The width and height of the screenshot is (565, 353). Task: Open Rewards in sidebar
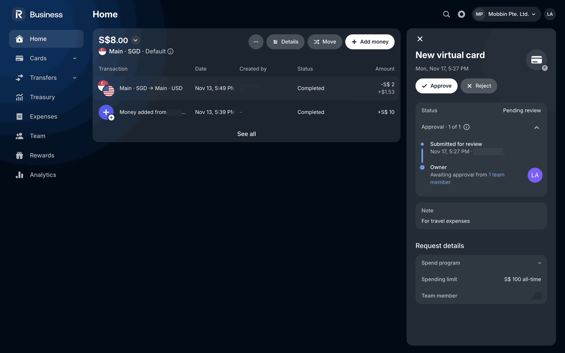46,155
